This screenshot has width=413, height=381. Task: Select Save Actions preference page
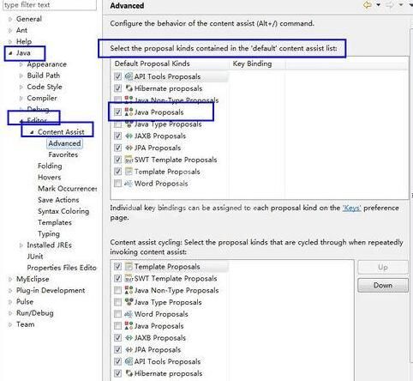point(58,200)
